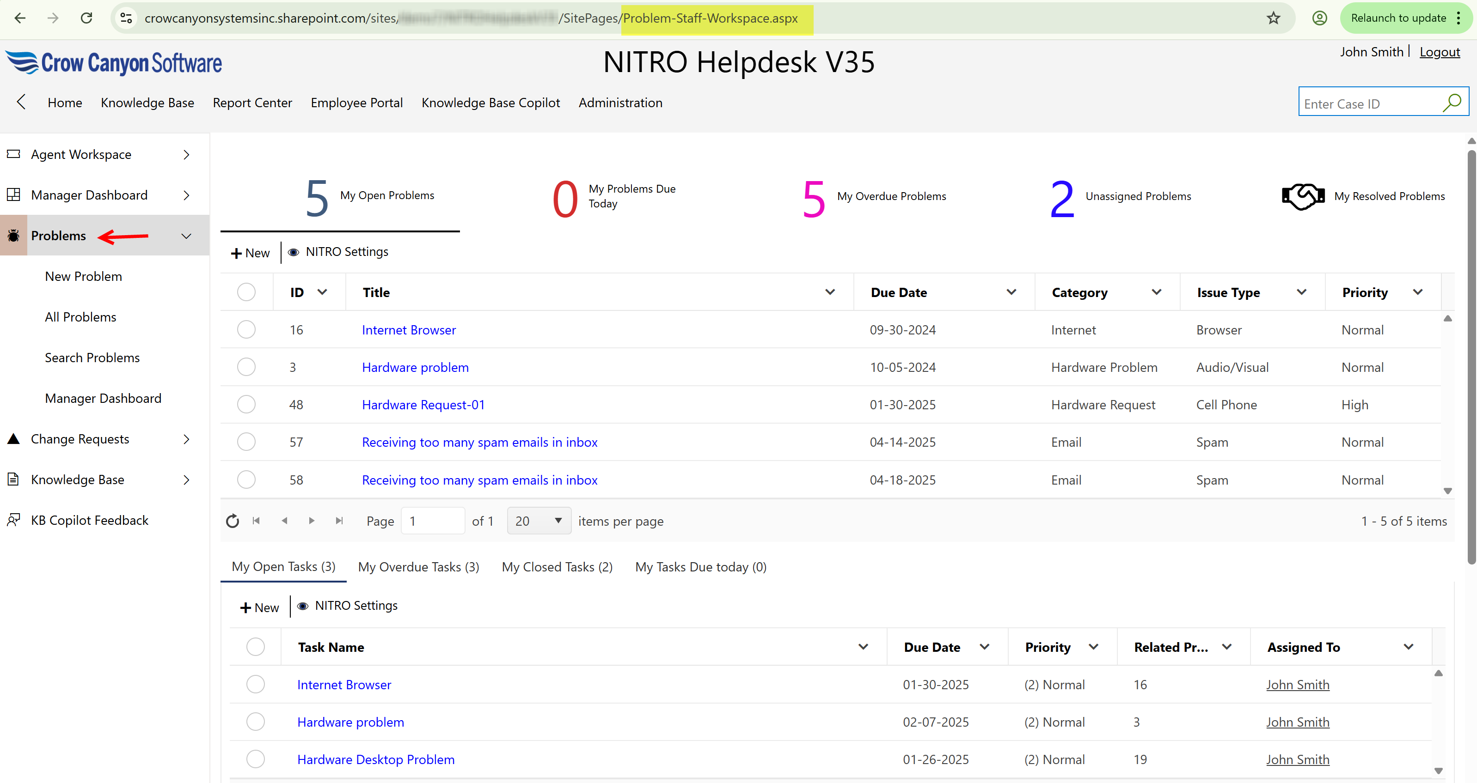Image resolution: width=1477 pixels, height=783 pixels.
Task: Open the items per page dropdown
Action: (539, 521)
